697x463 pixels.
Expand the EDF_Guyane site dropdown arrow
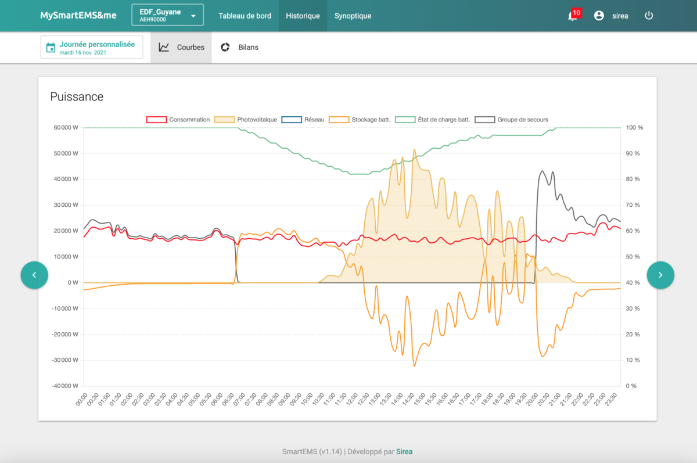point(193,16)
